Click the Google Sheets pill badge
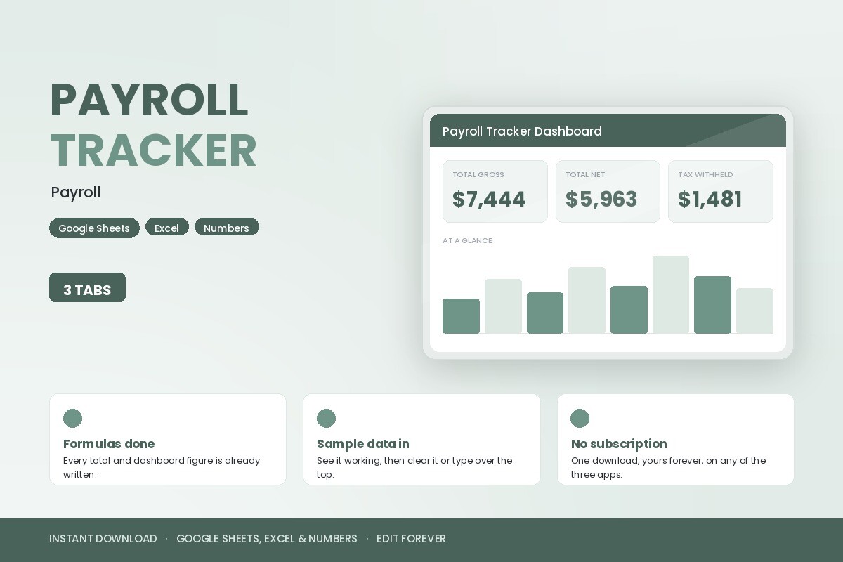Screen dimensions: 843x562 point(94,228)
